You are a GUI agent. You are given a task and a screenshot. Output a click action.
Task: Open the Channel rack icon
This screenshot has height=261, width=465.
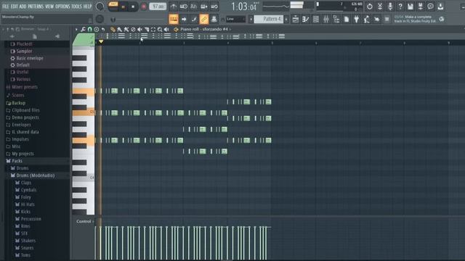coord(316,20)
